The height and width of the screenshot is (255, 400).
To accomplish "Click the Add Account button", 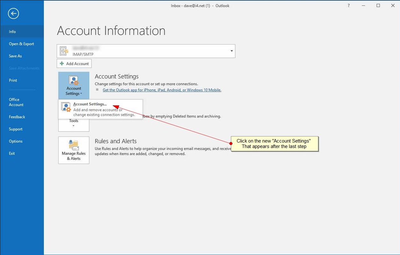I will pos(74,63).
